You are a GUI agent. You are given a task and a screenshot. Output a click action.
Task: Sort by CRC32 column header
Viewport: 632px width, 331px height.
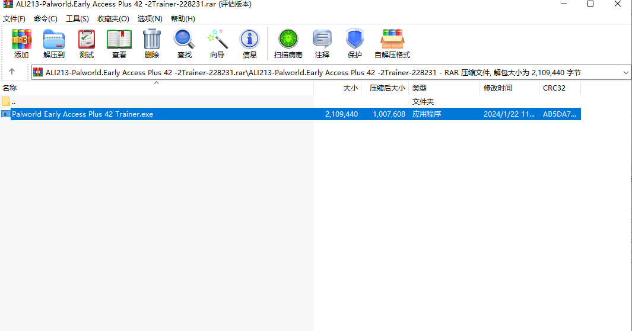[560, 88]
